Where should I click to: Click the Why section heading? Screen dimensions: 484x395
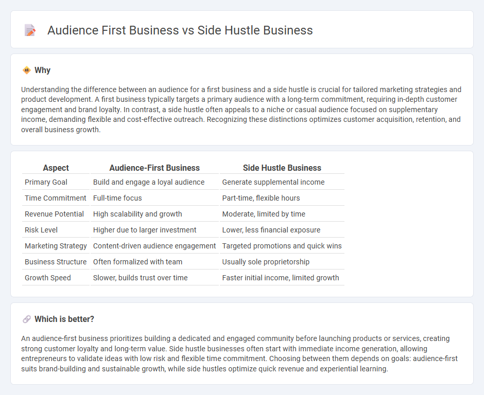[42, 70]
